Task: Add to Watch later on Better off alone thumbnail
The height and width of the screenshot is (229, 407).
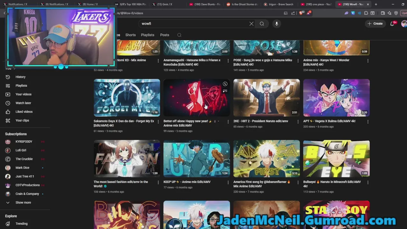Action: (x=225, y=84)
